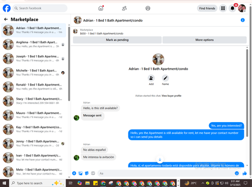The width and height of the screenshot is (252, 187).
Task: Open Task View on the taskbar
Action: tap(71, 183)
